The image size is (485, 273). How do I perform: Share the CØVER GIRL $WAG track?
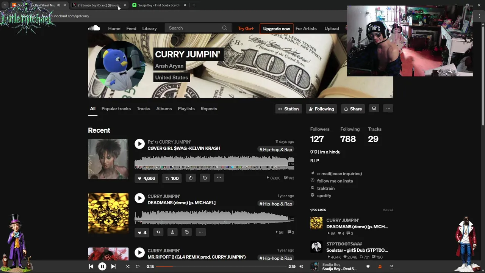tap(191, 178)
